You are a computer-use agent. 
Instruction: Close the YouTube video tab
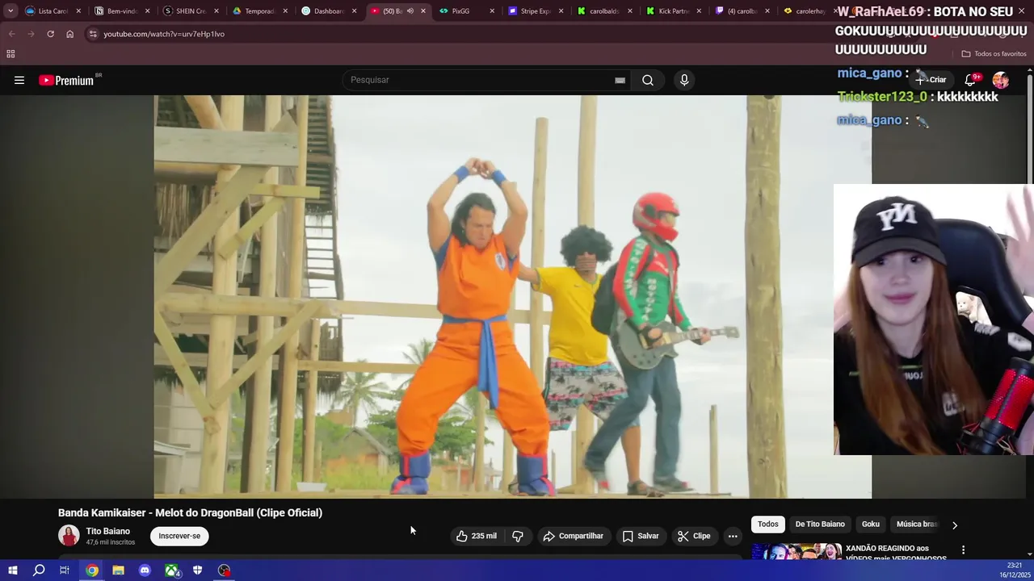click(x=422, y=11)
